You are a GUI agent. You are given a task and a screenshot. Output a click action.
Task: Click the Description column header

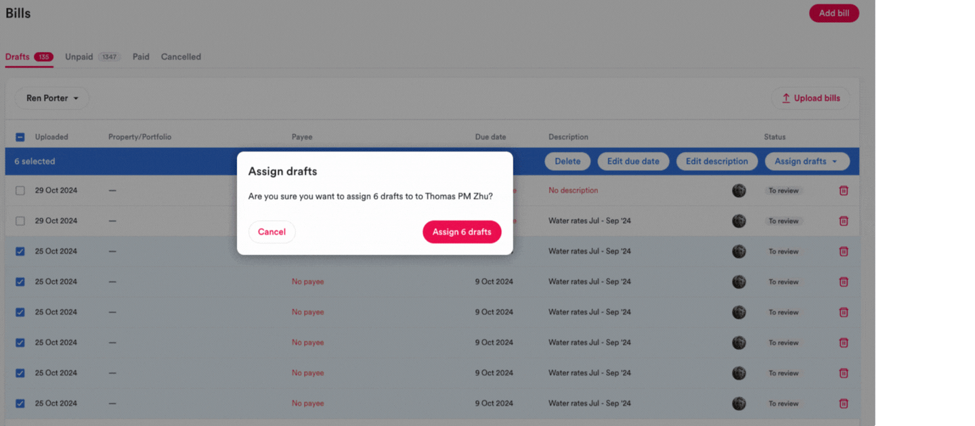(x=568, y=137)
